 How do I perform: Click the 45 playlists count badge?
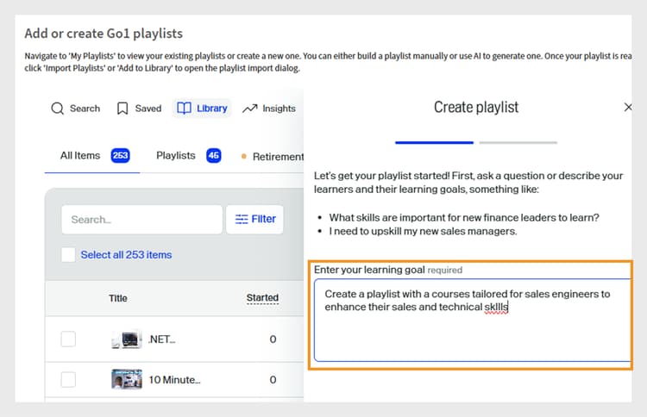point(213,155)
